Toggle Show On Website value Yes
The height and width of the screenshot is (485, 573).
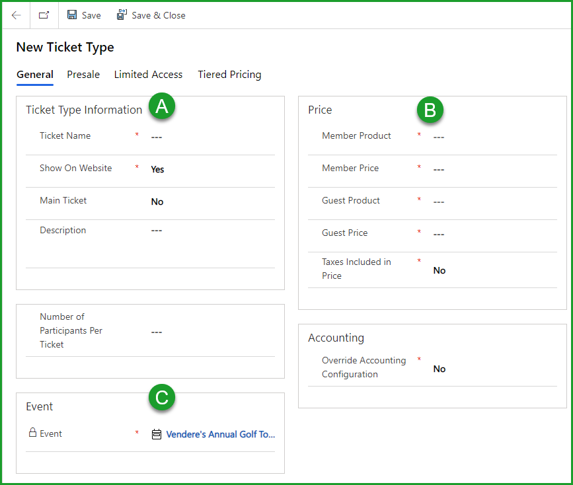157,169
